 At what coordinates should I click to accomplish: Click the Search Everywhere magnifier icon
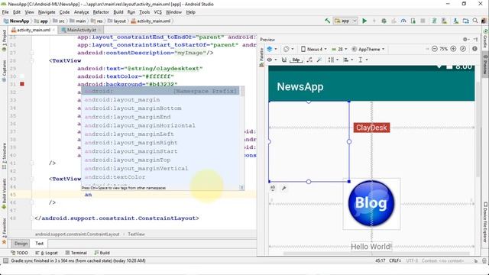pyautogui.click(x=475, y=21)
